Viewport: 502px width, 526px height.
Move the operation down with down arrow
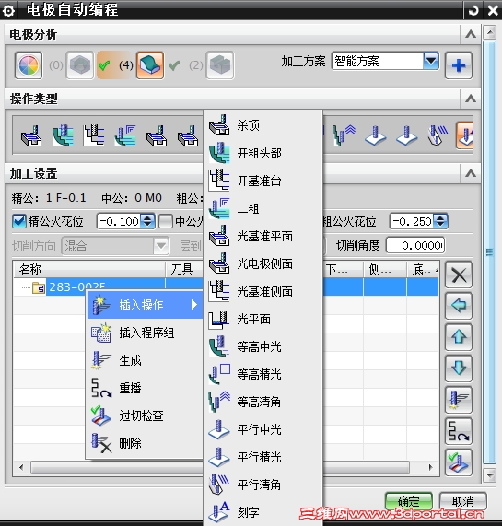click(x=459, y=368)
